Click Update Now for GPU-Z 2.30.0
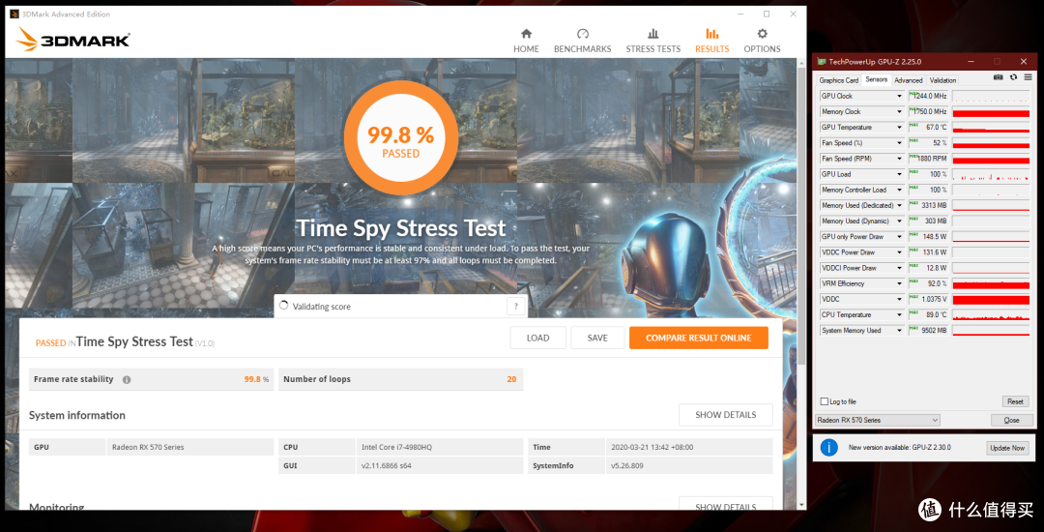The image size is (1044, 532). [x=1007, y=448]
